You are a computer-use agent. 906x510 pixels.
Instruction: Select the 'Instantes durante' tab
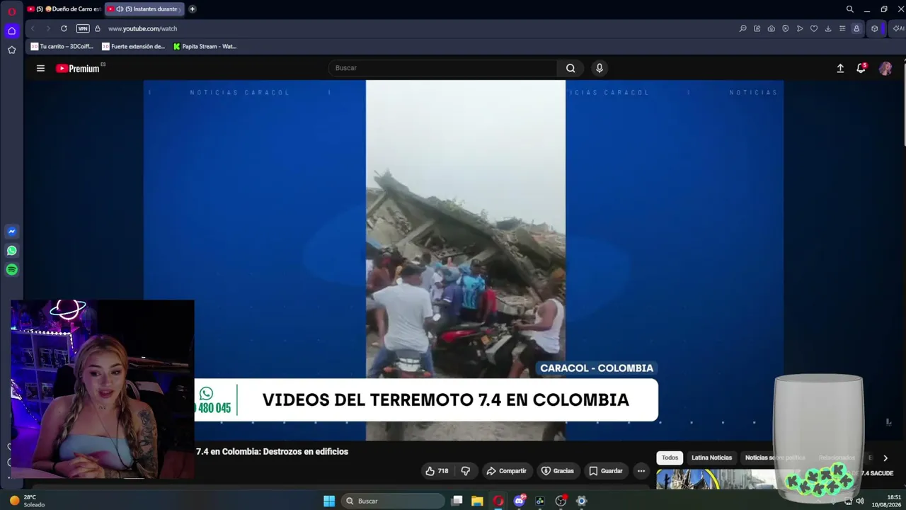[144, 9]
